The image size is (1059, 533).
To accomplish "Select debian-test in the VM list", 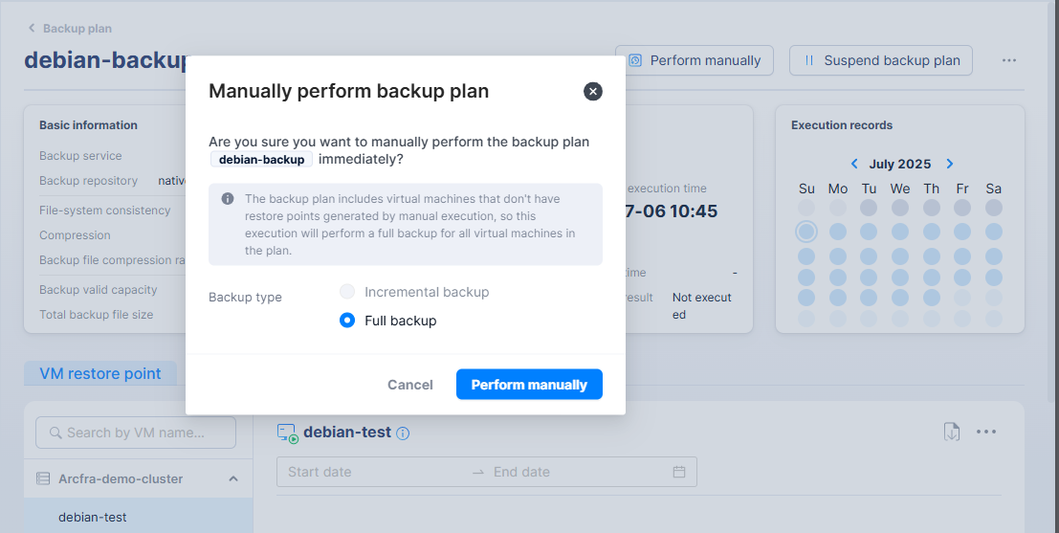I will click(x=93, y=517).
